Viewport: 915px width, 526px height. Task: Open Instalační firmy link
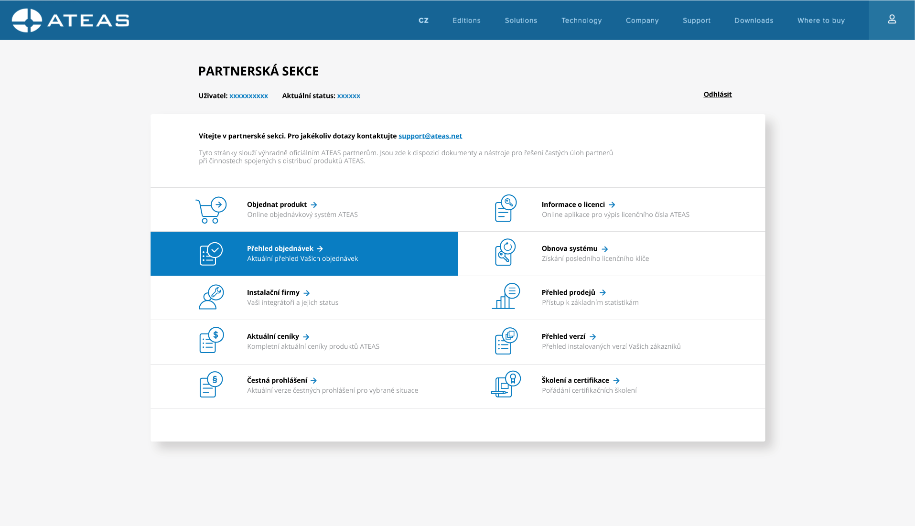click(273, 292)
